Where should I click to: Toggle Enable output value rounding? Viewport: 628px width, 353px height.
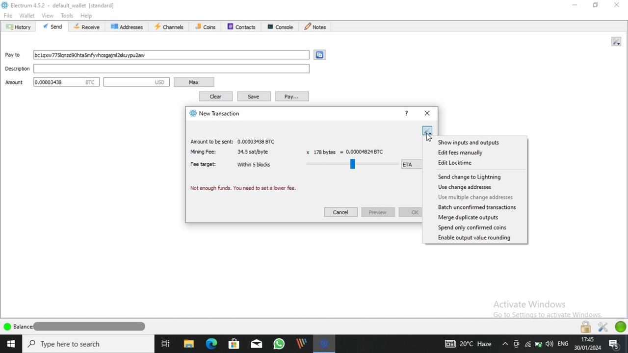(x=475, y=238)
